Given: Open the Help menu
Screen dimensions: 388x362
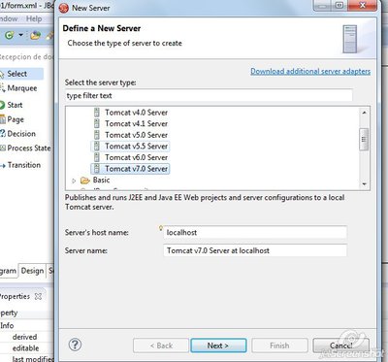Looking at the screenshot, I should 34,18.
